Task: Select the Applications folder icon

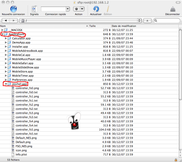Action: click(6, 34)
